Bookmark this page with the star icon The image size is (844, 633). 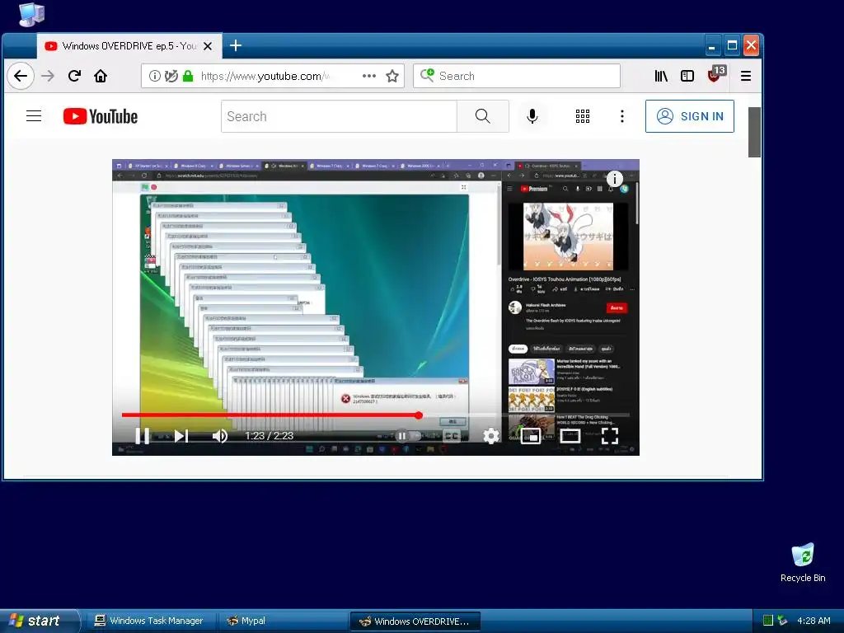tap(392, 76)
